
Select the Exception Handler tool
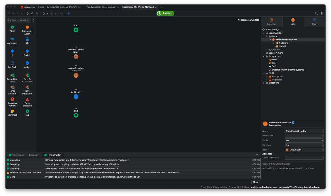click(x=12, y=102)
